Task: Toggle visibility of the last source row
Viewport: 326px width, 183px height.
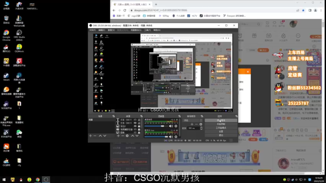Action: click(135, 133)
